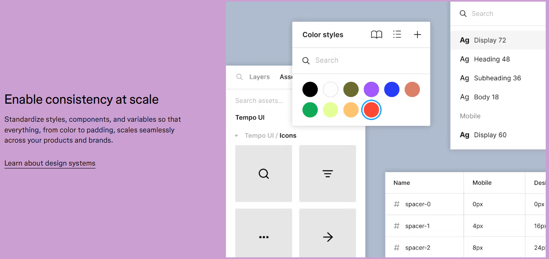The image size is (549, 259).
Task: Switch to list view in Color styles
Action: point(397,35)
